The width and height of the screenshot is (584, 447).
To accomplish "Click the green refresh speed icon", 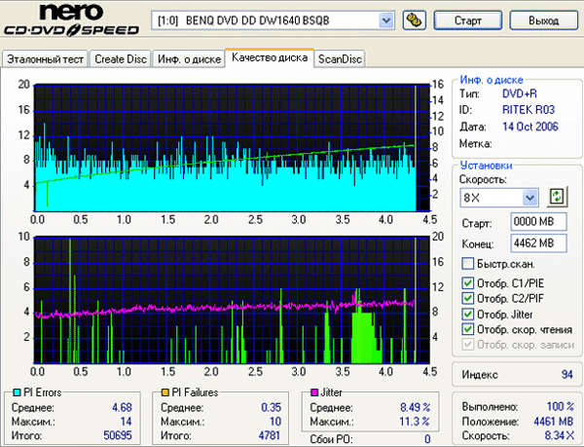I will 557,197.
